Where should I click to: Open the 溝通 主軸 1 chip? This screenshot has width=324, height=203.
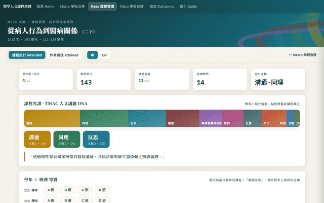[x=37, y=140]
